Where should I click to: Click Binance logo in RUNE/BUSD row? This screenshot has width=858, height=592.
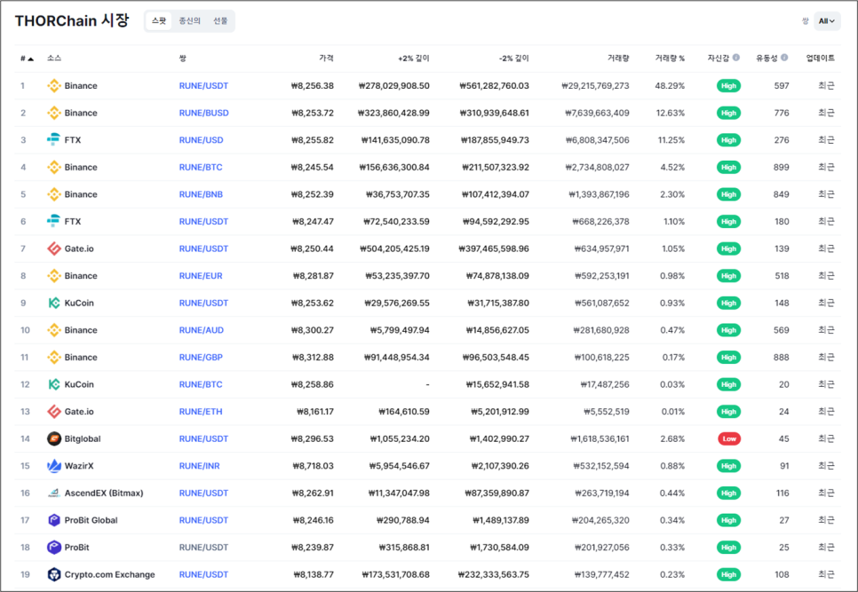click(53, 113)
